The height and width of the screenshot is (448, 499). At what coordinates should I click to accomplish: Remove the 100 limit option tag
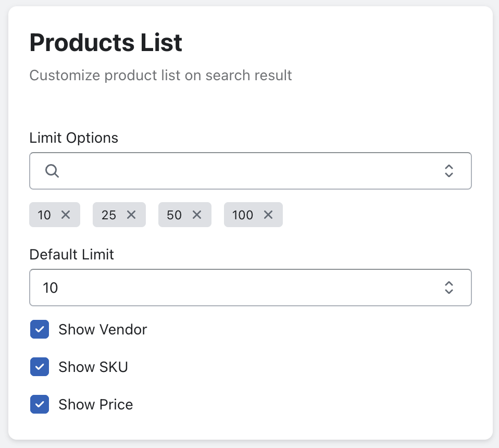(268, 215)
